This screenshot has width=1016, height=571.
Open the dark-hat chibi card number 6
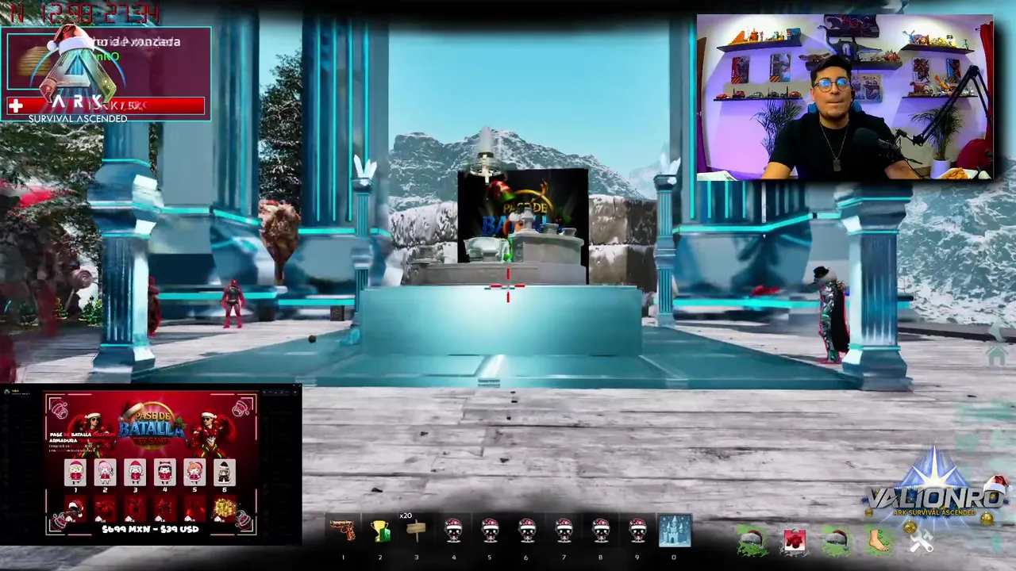pyautogui.click(x=225, y=473)
